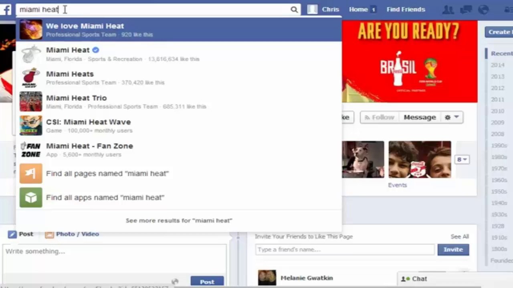This screenshot has width=513, height=288.
Task: Open notifications globe icon
Action: [x=484, y=10]
